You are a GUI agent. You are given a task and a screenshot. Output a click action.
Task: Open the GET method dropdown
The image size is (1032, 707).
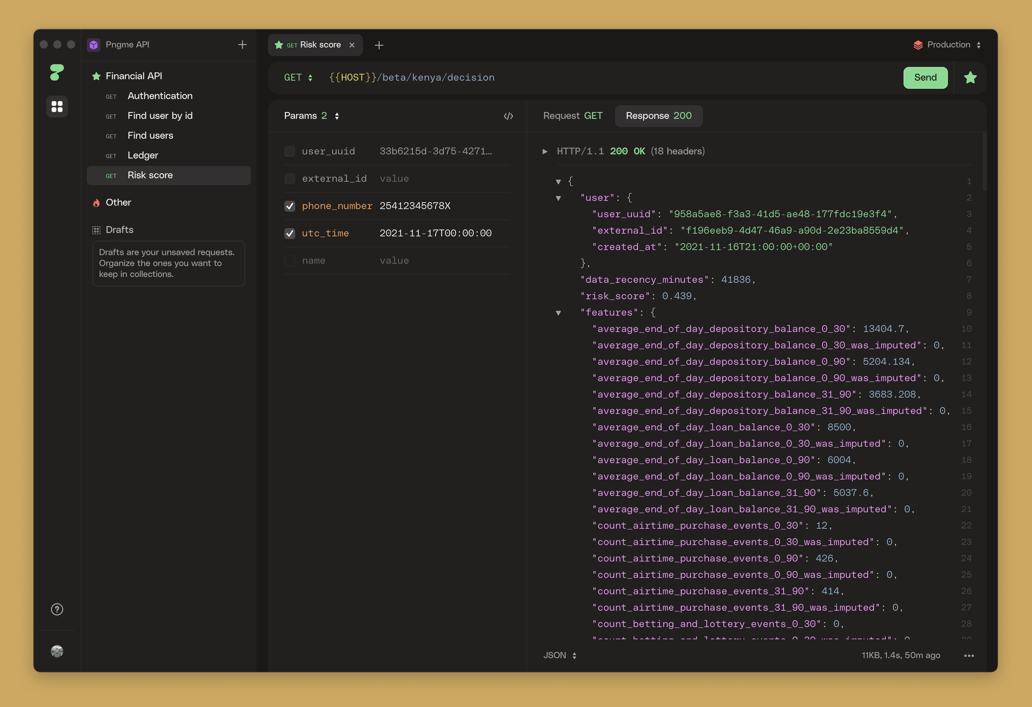298,78
